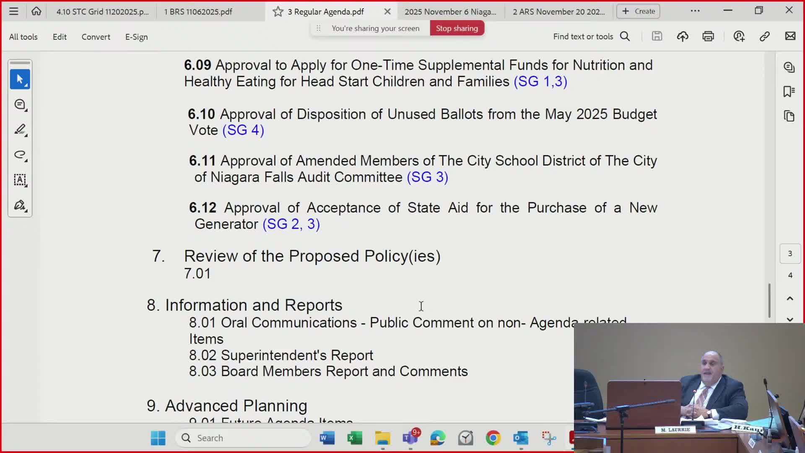The width and height of the screenshot is (805, 453).
Task: Select the arrow Selection tool
Action: click(20, 79)
